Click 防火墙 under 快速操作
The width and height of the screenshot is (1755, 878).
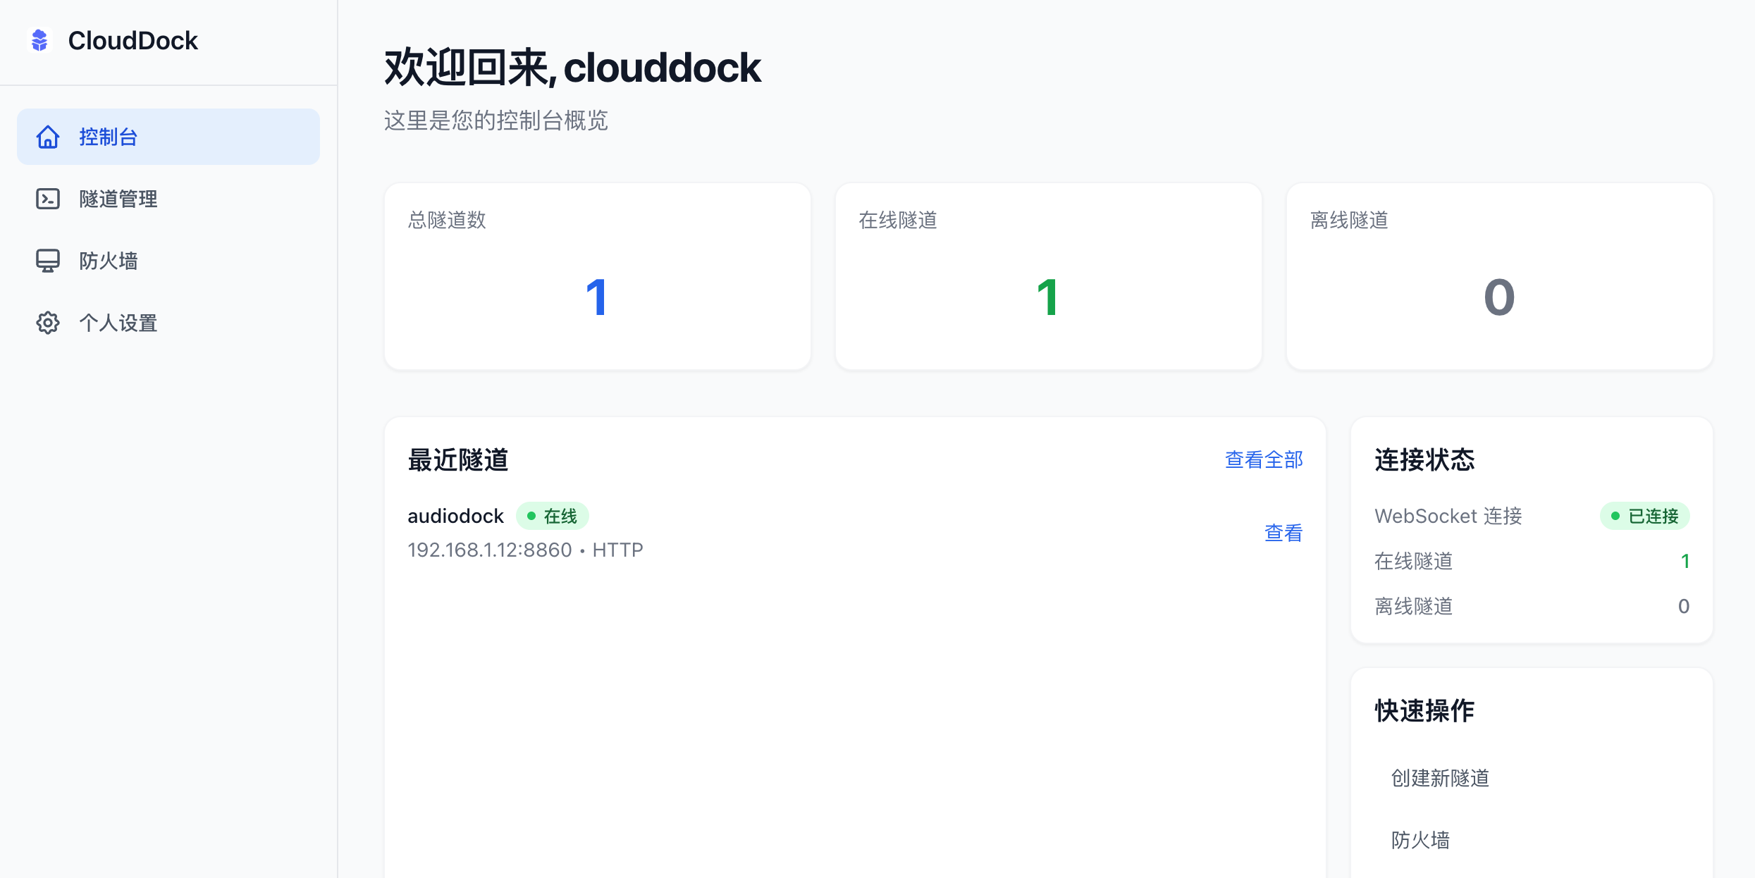pyautogui.click(x=1420, y=839)
